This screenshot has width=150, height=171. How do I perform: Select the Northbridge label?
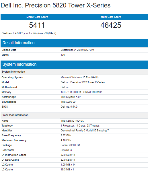[x=9, y=97]
